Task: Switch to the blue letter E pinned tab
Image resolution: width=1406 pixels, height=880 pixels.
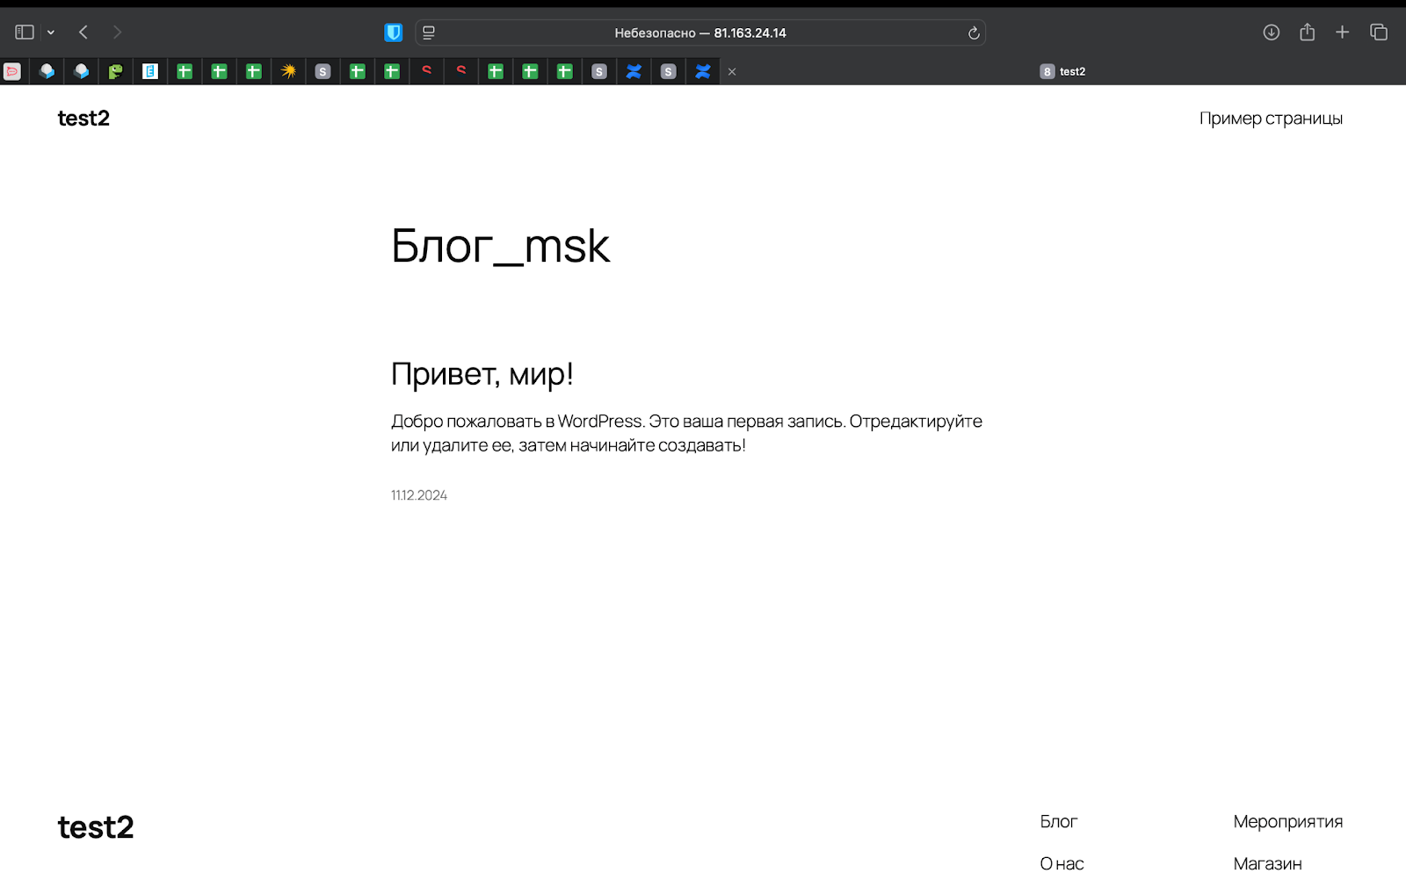Action: [150, 71]
